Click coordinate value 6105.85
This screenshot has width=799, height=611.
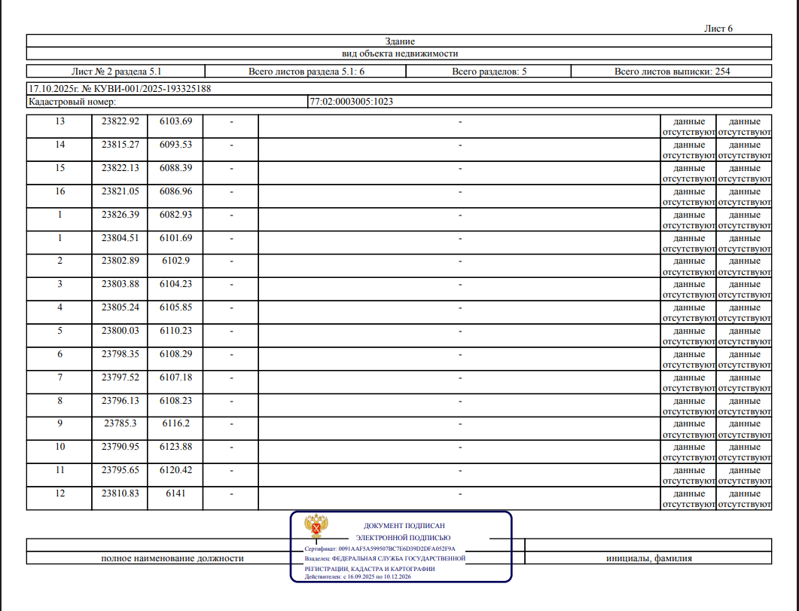click(175, 307)
